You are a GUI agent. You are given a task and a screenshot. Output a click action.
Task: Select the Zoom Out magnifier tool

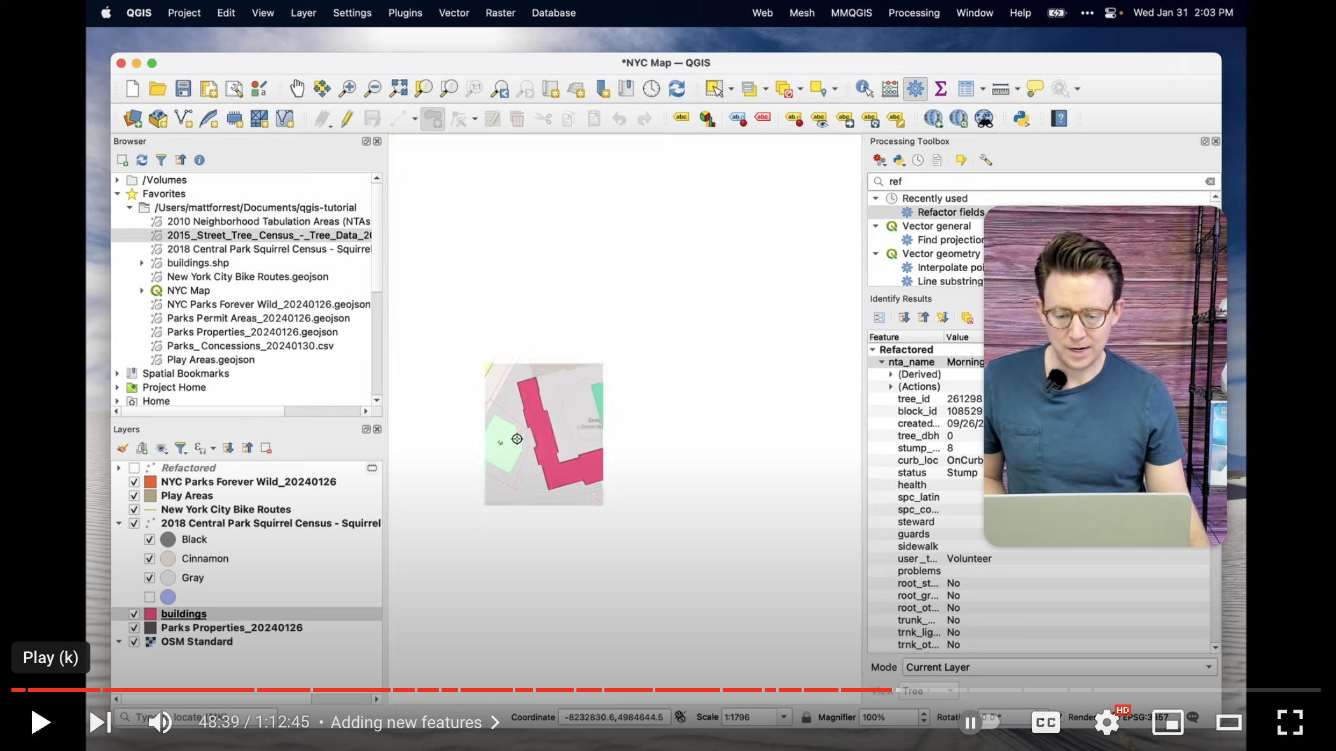click(x=373, y=88)
